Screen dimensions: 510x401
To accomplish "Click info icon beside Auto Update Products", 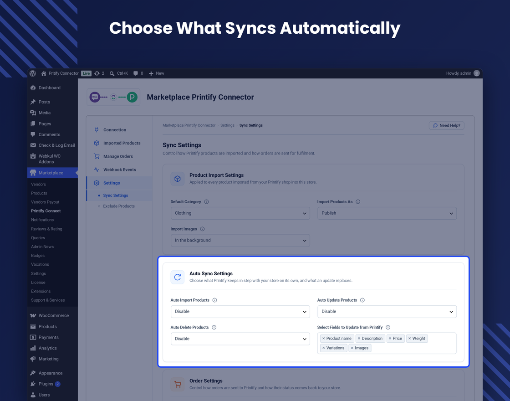I will point(362,300).
